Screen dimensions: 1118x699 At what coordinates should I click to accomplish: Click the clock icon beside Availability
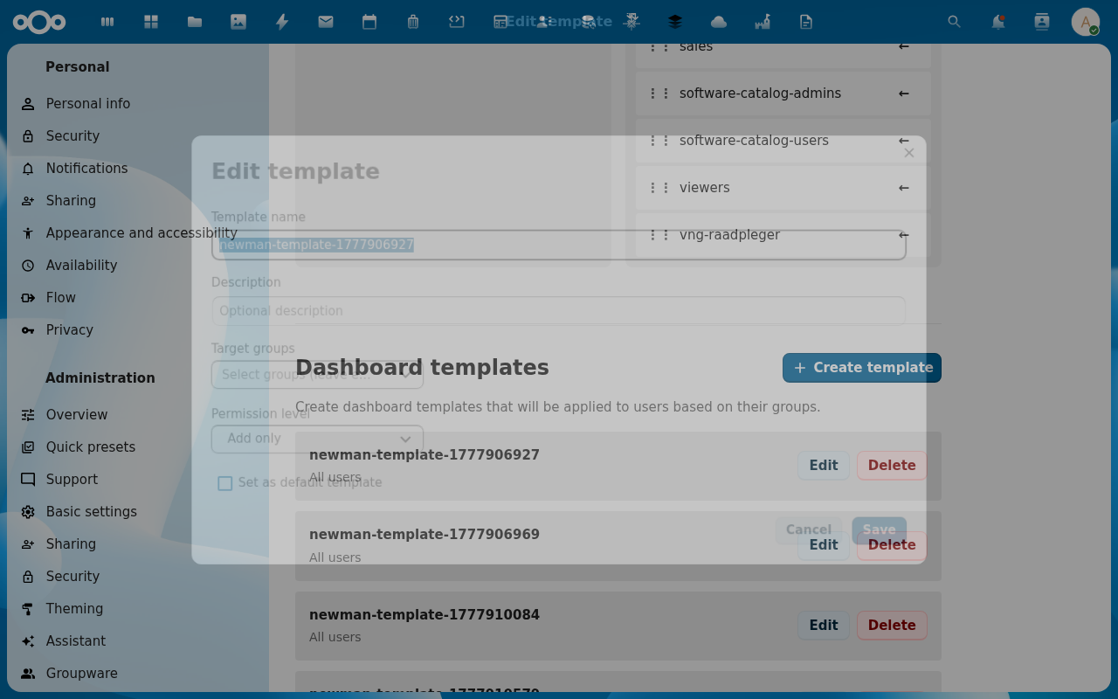[x=28, y=266]
